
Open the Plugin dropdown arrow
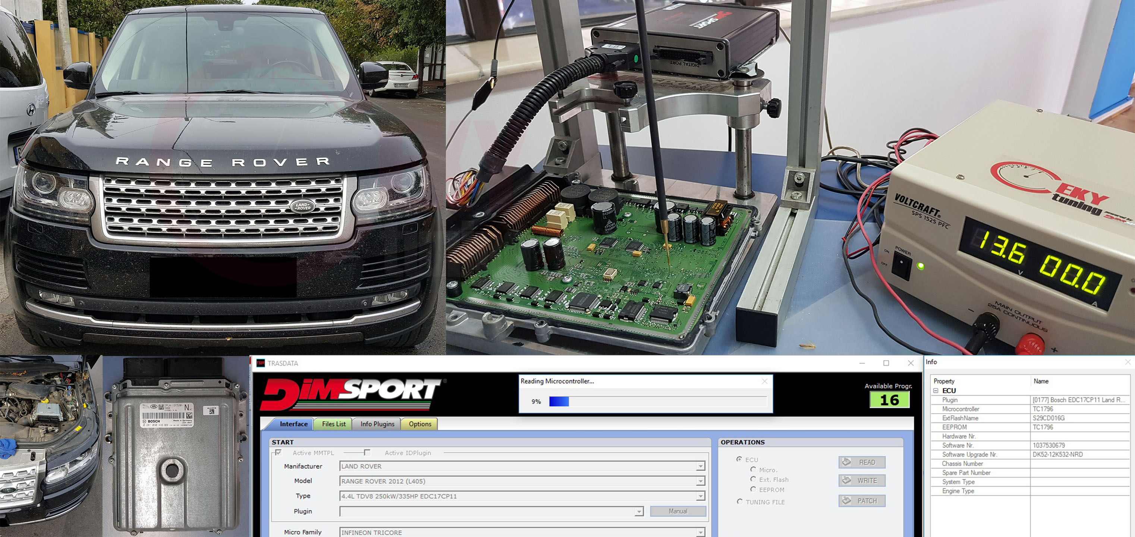639,511
